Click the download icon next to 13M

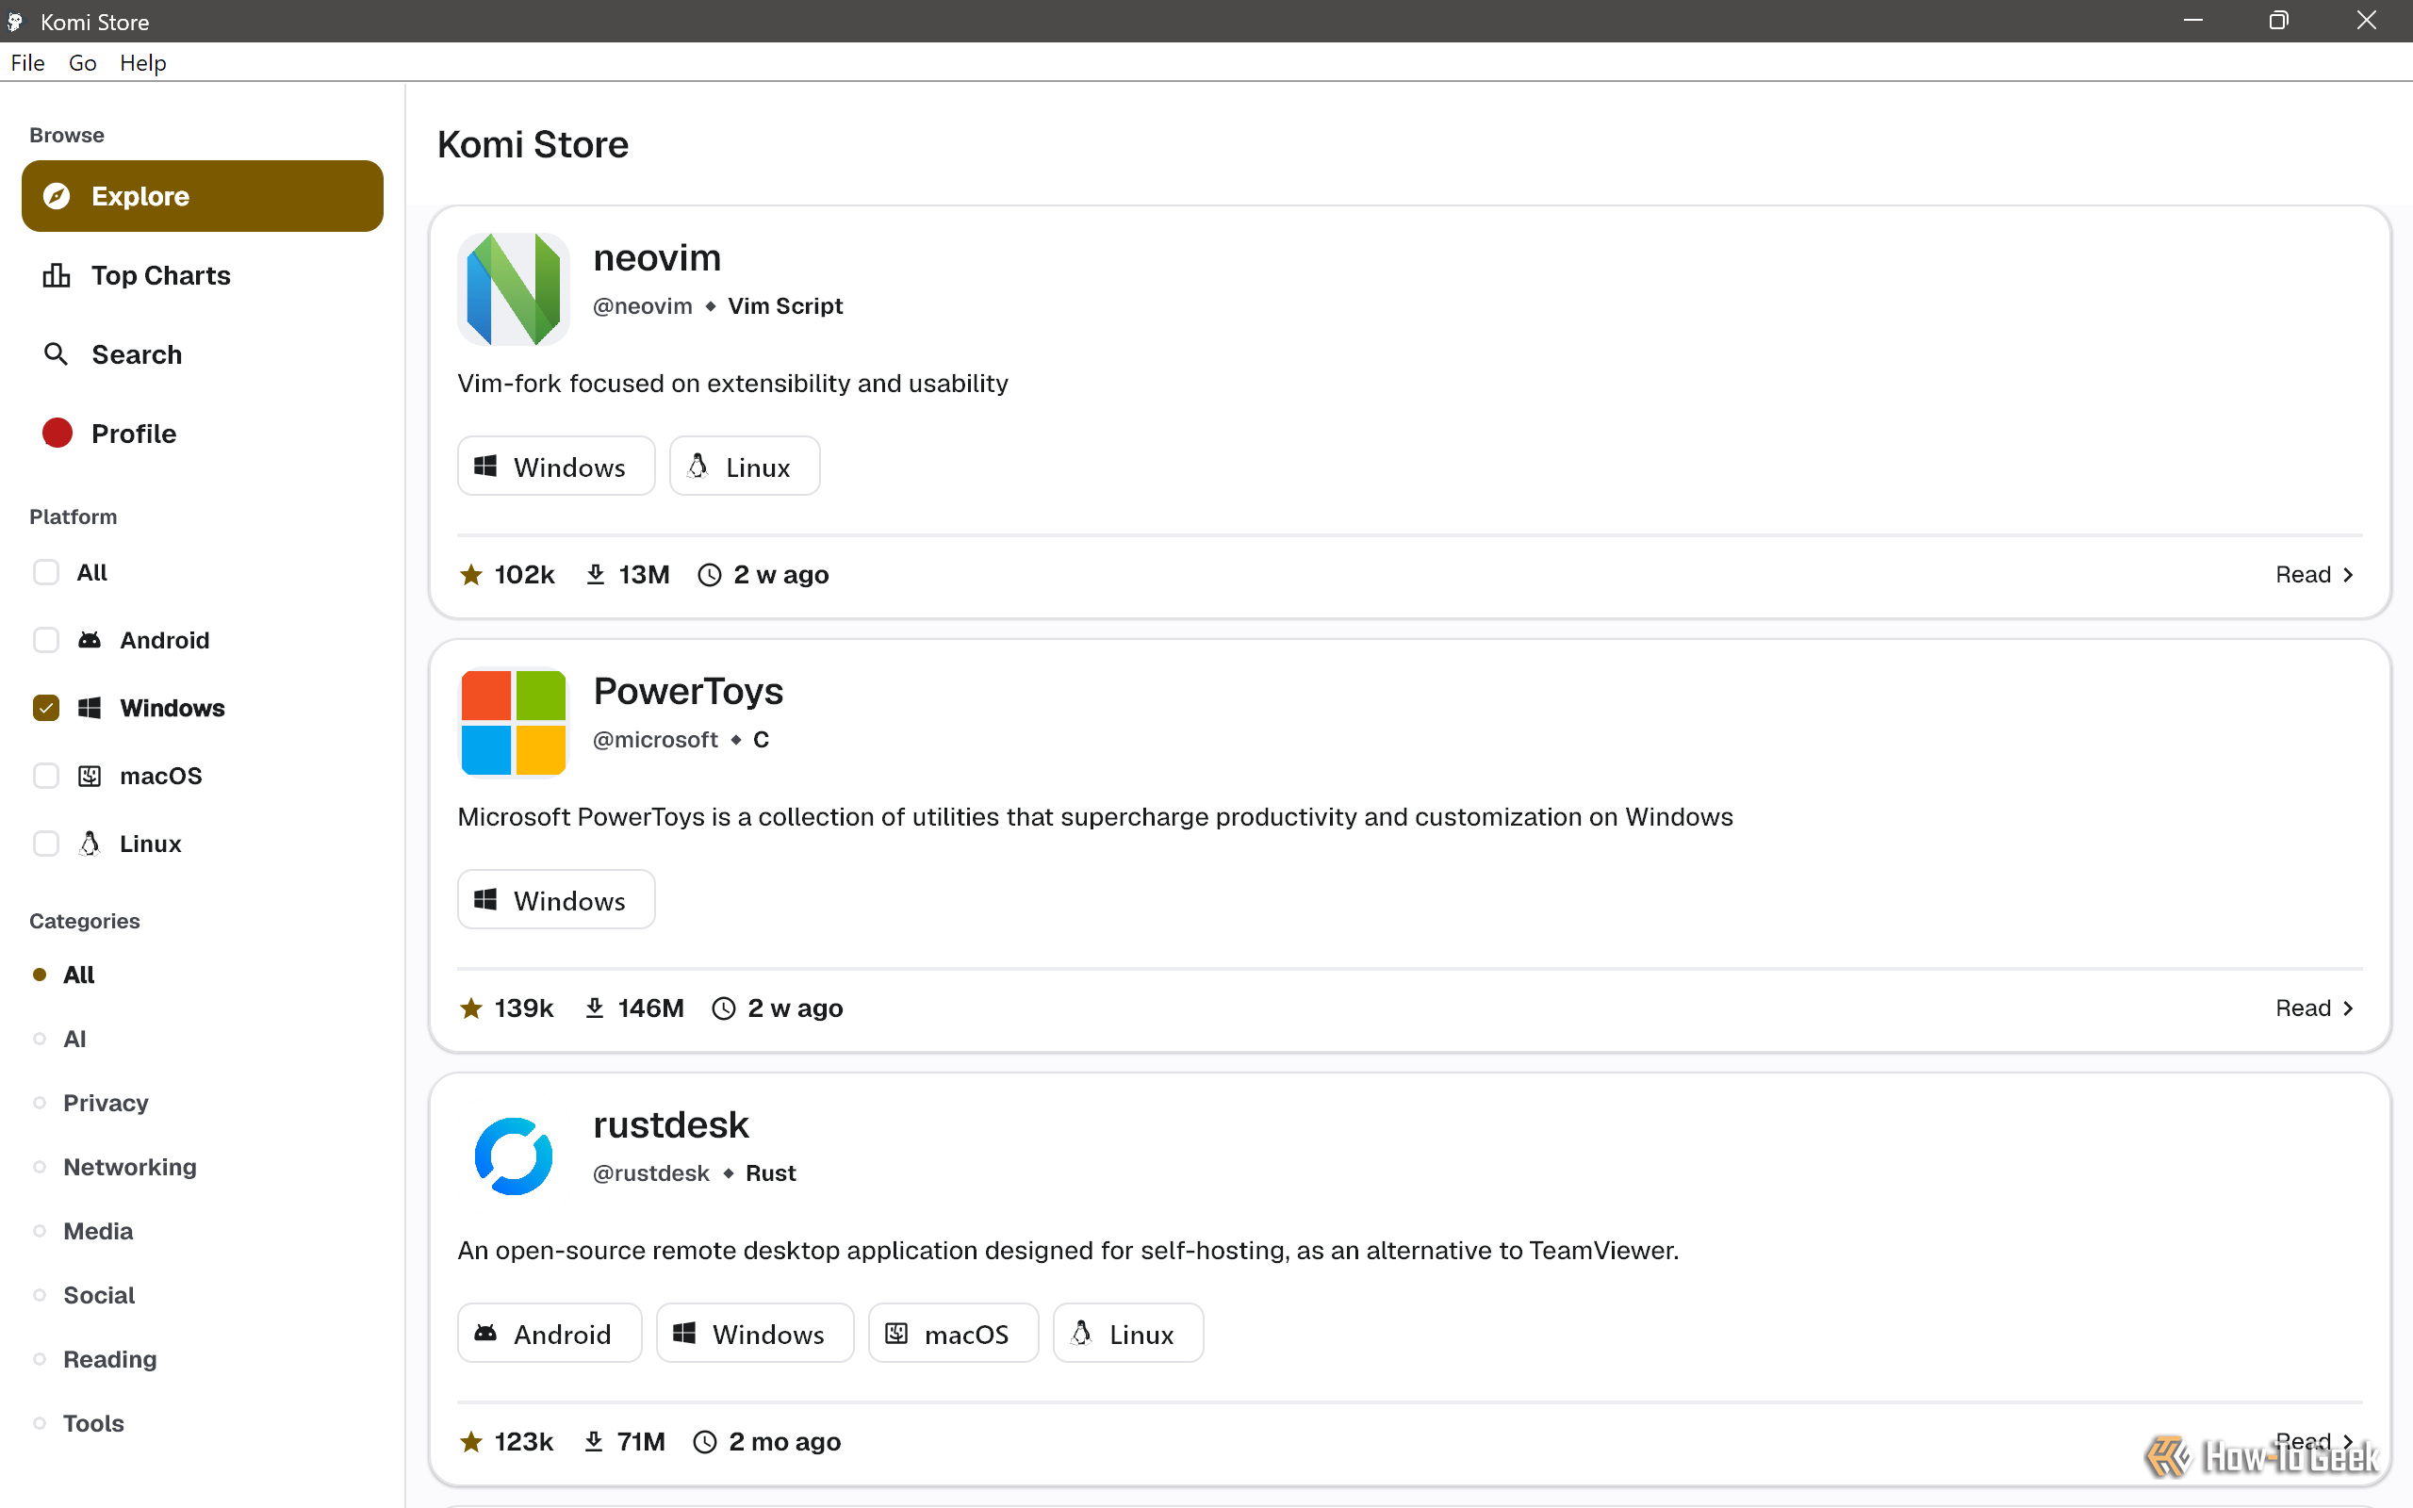point(596,575)
